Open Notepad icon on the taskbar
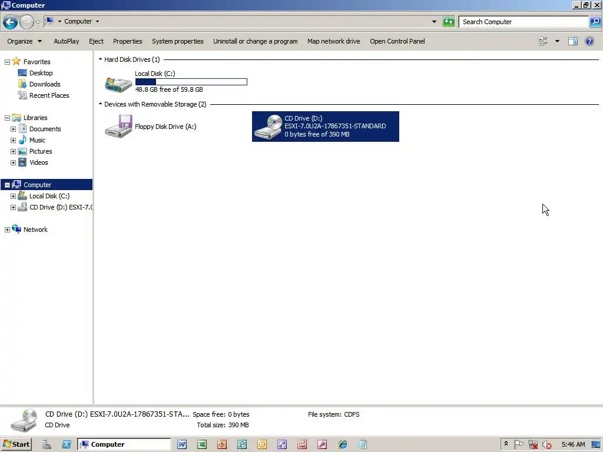This screenshot has width=603, height=452. [x=362, y=444]
